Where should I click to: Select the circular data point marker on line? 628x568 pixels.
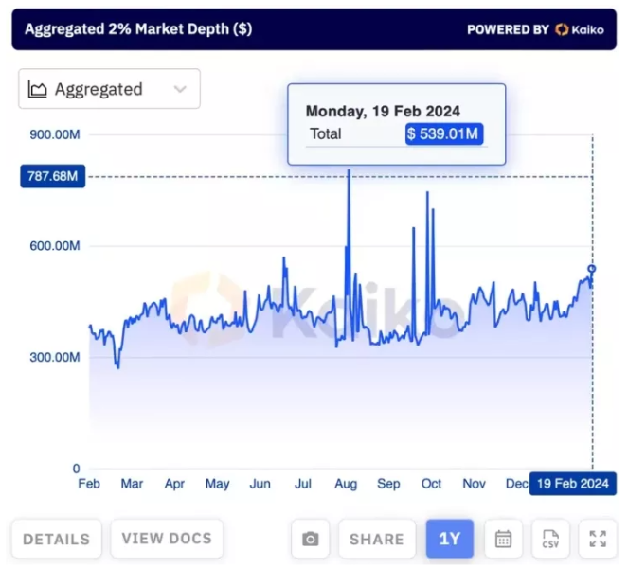click(x=592, y=269)
